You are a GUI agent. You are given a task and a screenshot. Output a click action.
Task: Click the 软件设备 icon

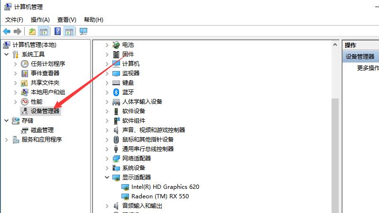[x=116, y=111]
